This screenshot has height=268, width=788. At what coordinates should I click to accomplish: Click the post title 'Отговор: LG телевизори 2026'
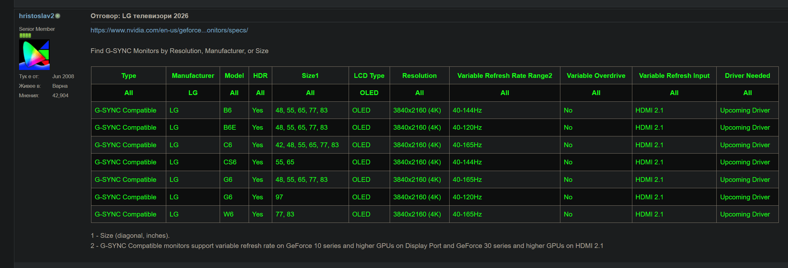[x=139, y=16]
